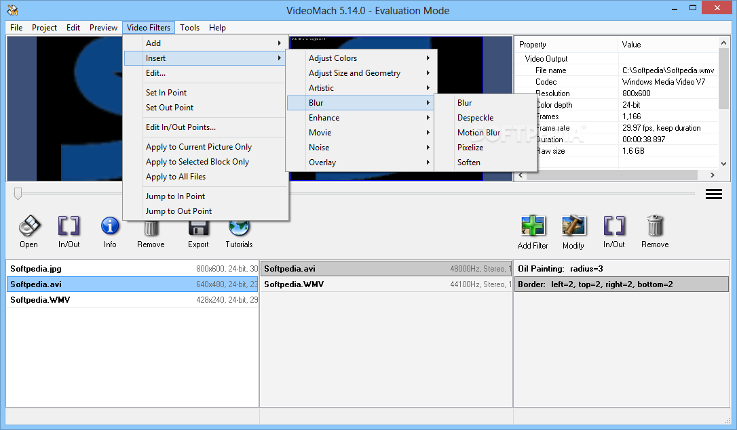Expand Adjust Size and Geometry submenu

360,73
